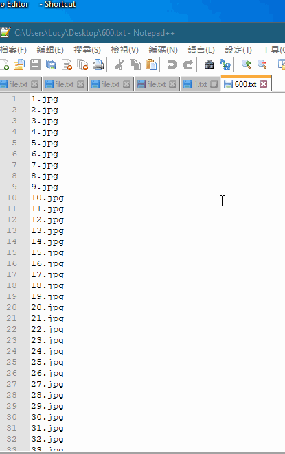The width and height of the screenshot is (285, 454).
Task: Save the file with the floppy disk icon
Action: coord(35,64)
